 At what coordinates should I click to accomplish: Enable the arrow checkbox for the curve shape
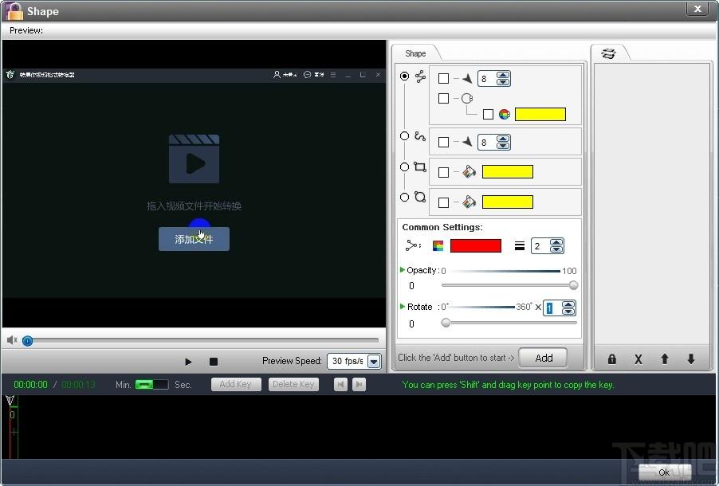click(443, 142)
